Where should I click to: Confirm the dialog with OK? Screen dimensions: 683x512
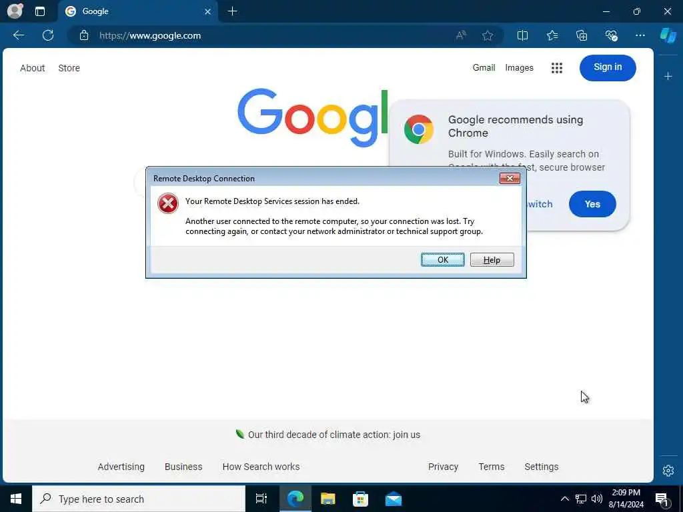443,259
